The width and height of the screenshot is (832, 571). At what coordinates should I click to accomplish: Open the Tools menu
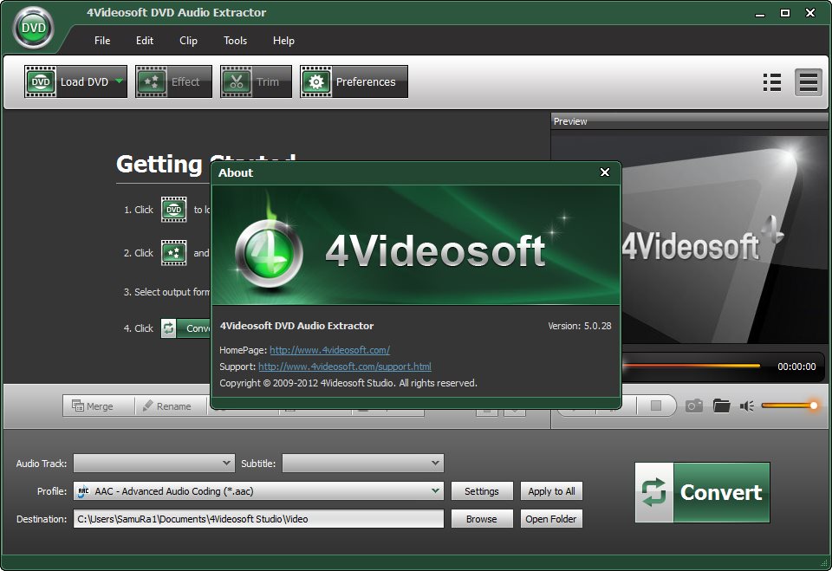235,41
